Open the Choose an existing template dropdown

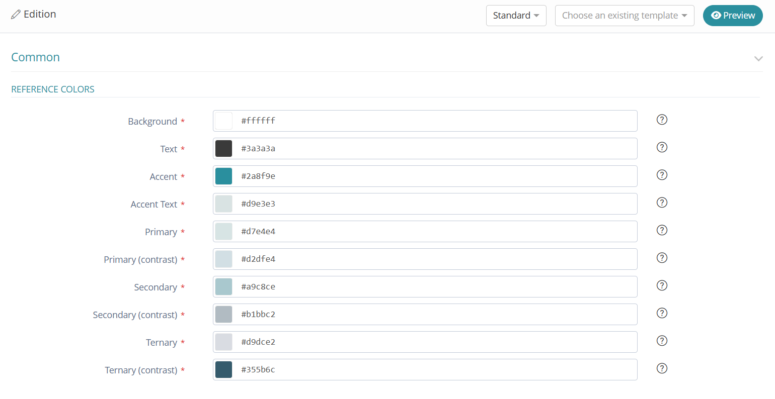(x=624, y=16)
